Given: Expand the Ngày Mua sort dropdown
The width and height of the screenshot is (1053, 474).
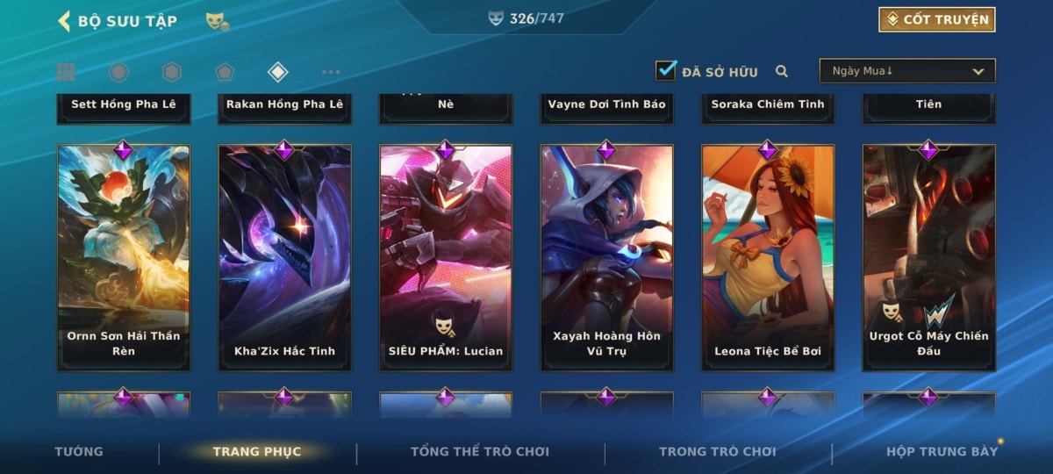Looking at the screenshot, I should click(907, 71).
